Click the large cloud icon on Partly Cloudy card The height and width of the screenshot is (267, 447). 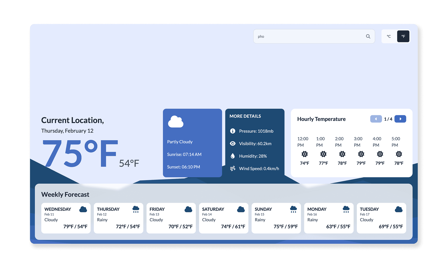pos(176,122)
